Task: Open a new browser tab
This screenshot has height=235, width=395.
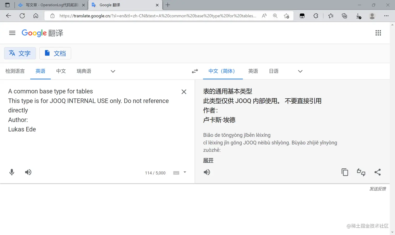Action: (x=168, y=5)
